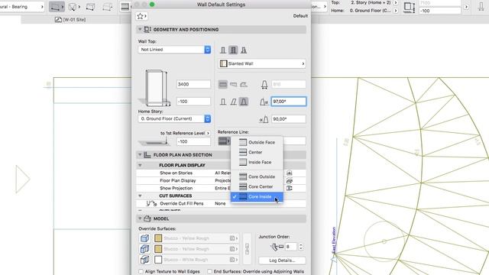The height and width of the screenshot is (275, 489).
Task: Click the Override Cut Fill Pens icon
Action: tap(151, 204)
